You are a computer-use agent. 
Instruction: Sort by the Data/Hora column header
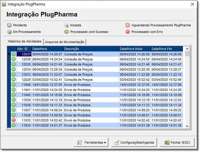(47, 49)
